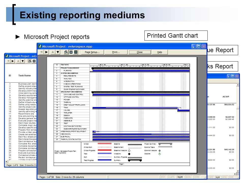Image resolution: width=244 pixels, height=183 pixels.
Task: Click Page Left arrow in left background window
Action: [8, 61]
